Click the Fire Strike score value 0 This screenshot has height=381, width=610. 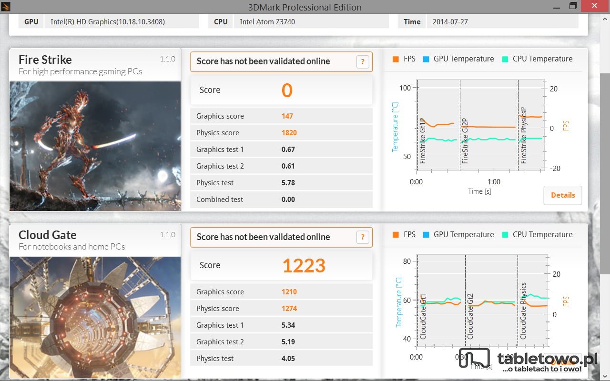coord(287,90)
